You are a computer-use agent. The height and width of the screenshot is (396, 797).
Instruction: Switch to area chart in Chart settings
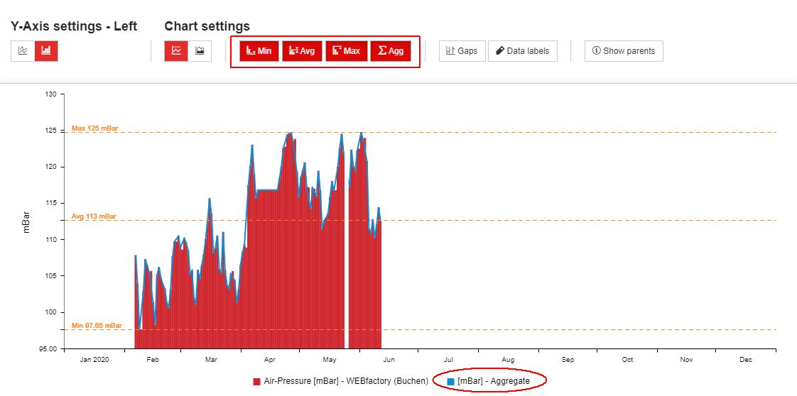[x=200, y=51]
